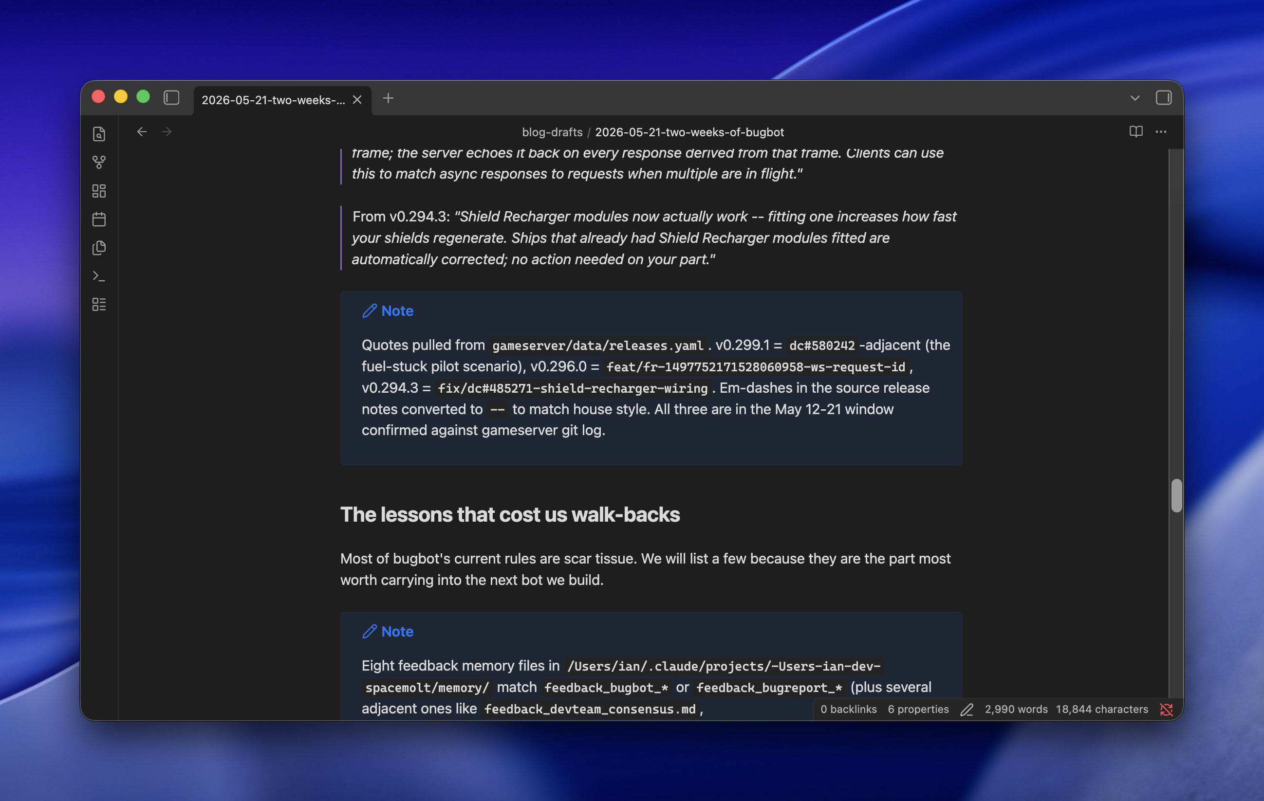Open the templates copy icon
1264x801 pixels.
99,248
